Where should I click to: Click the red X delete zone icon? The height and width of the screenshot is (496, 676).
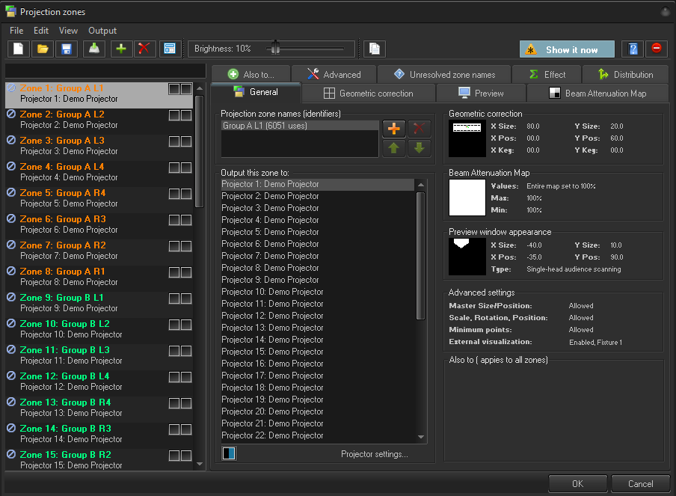144,49
